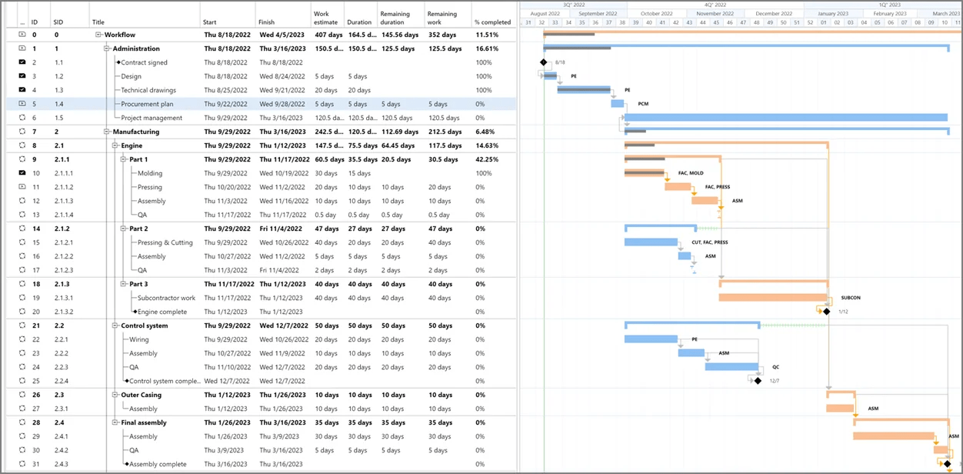Click the 16.61% completed cell for Administration
Screen dimensions: 963x474
pos(487,48)
